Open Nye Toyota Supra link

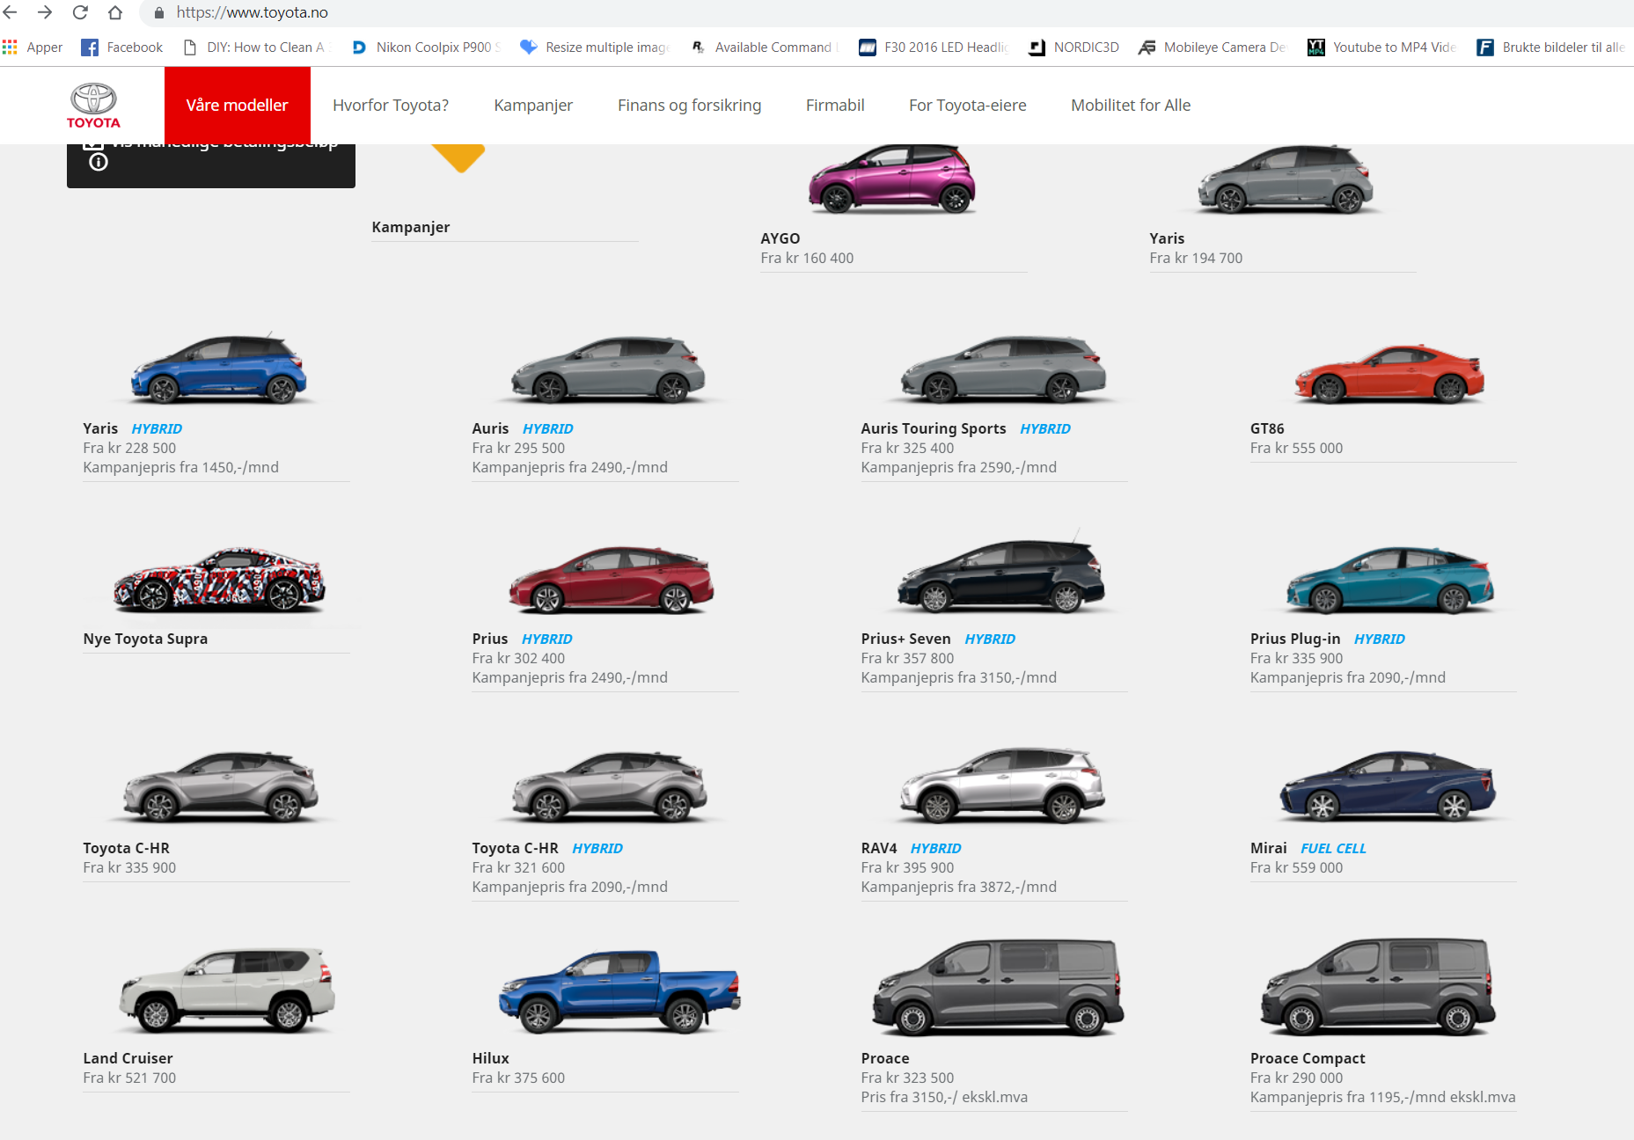145,639
